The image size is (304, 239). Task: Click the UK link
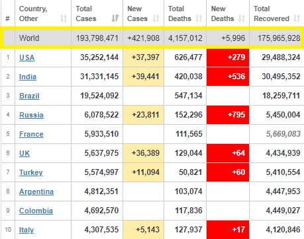coord(25,153)
